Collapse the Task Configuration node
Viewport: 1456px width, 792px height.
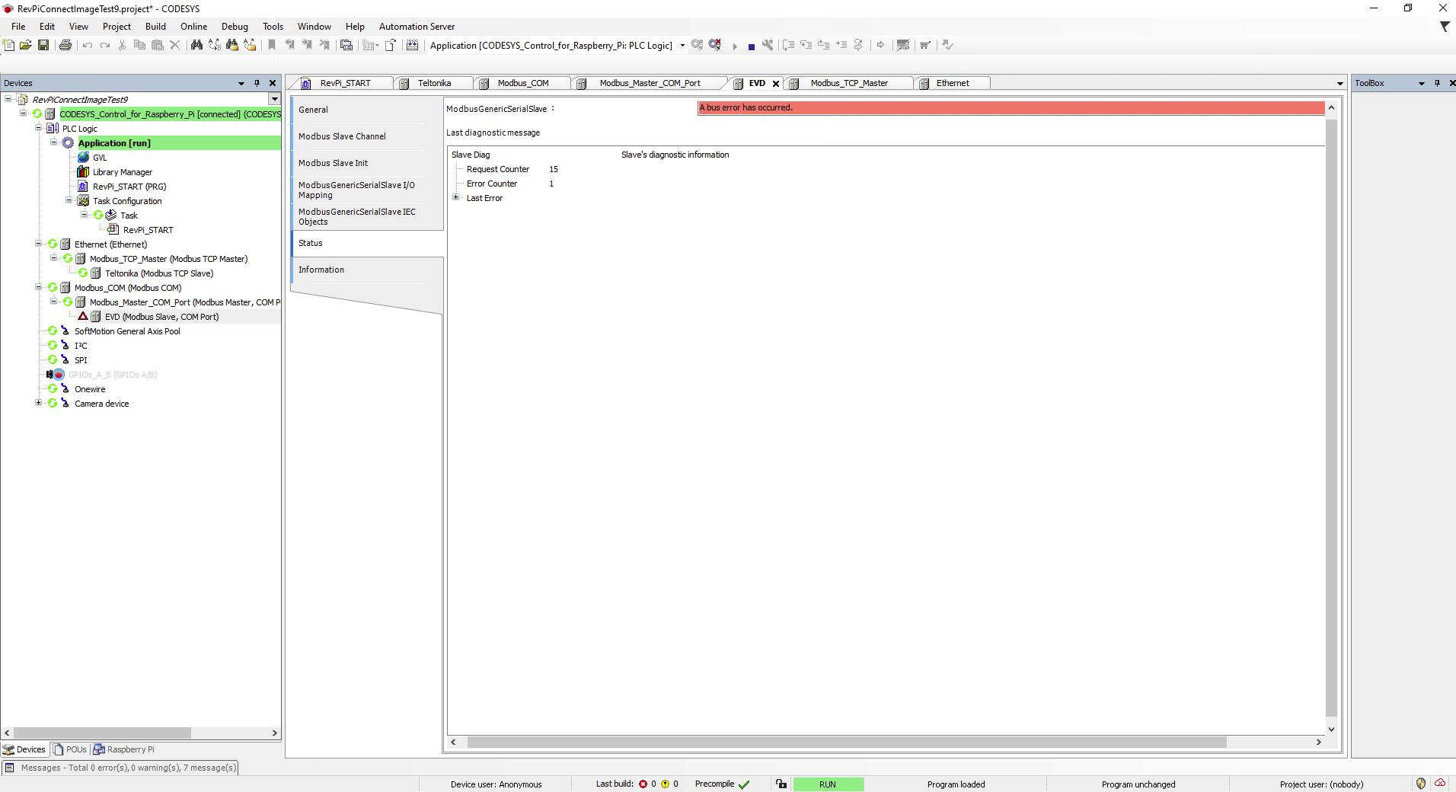click(x=69, y=200)
